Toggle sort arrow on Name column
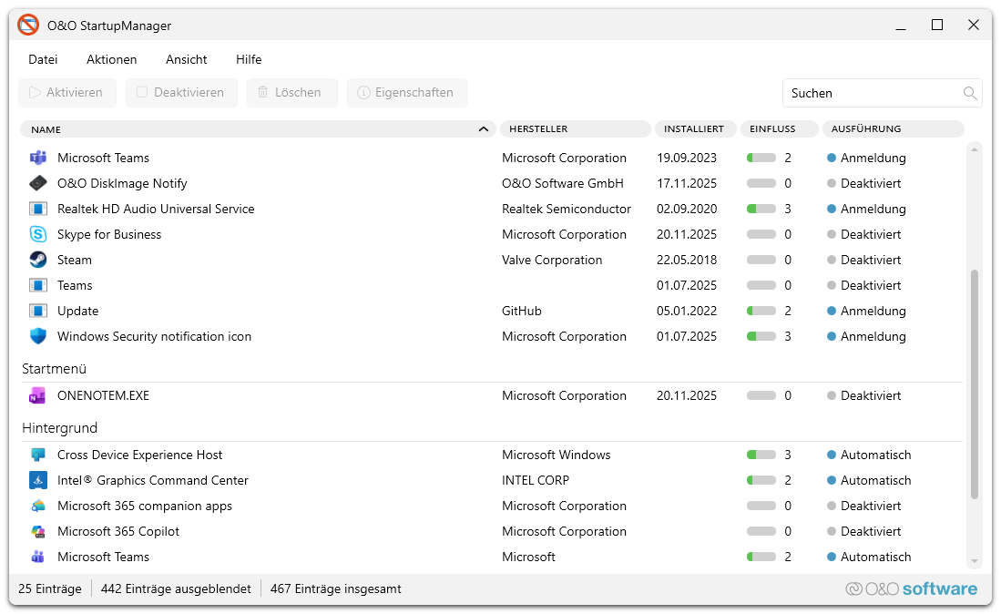The height and width of the screenshot is (614, 1001). click(484, 129)
